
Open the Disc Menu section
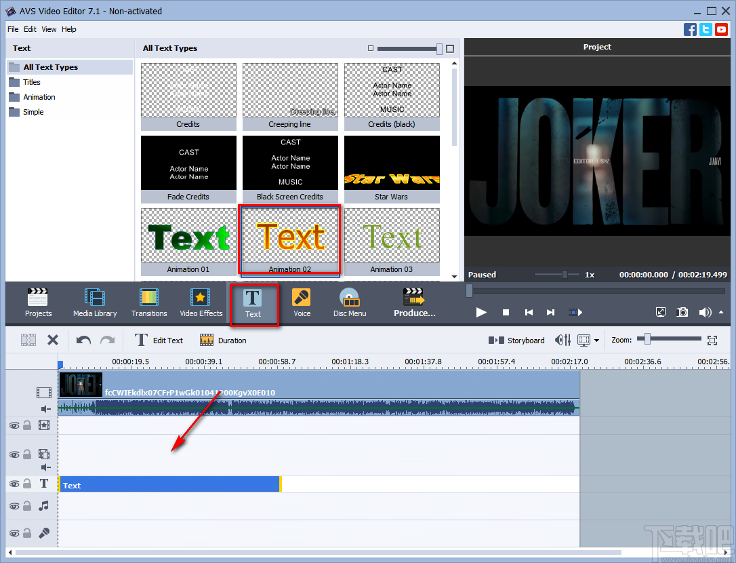[350, 303]
